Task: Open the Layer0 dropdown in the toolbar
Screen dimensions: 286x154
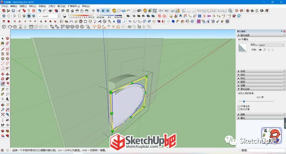Action: coord(49,16)
